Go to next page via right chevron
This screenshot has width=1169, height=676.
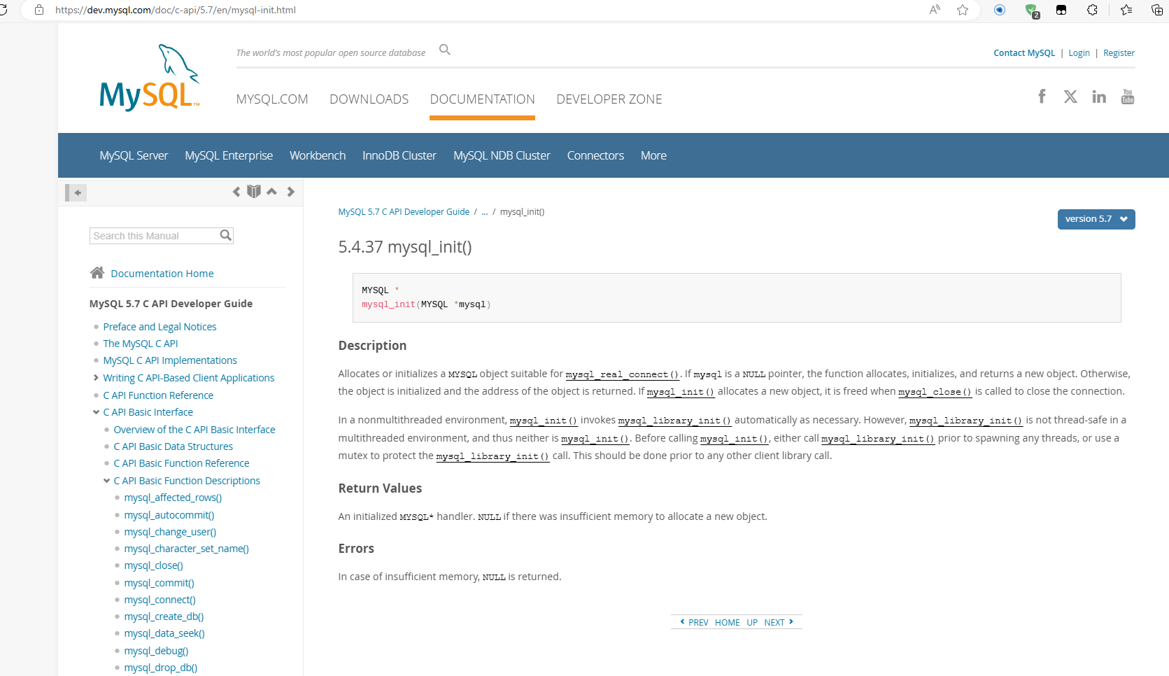(291, 192)
